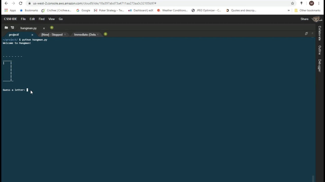
Task: Close the console pane
Action: point(312,33)
